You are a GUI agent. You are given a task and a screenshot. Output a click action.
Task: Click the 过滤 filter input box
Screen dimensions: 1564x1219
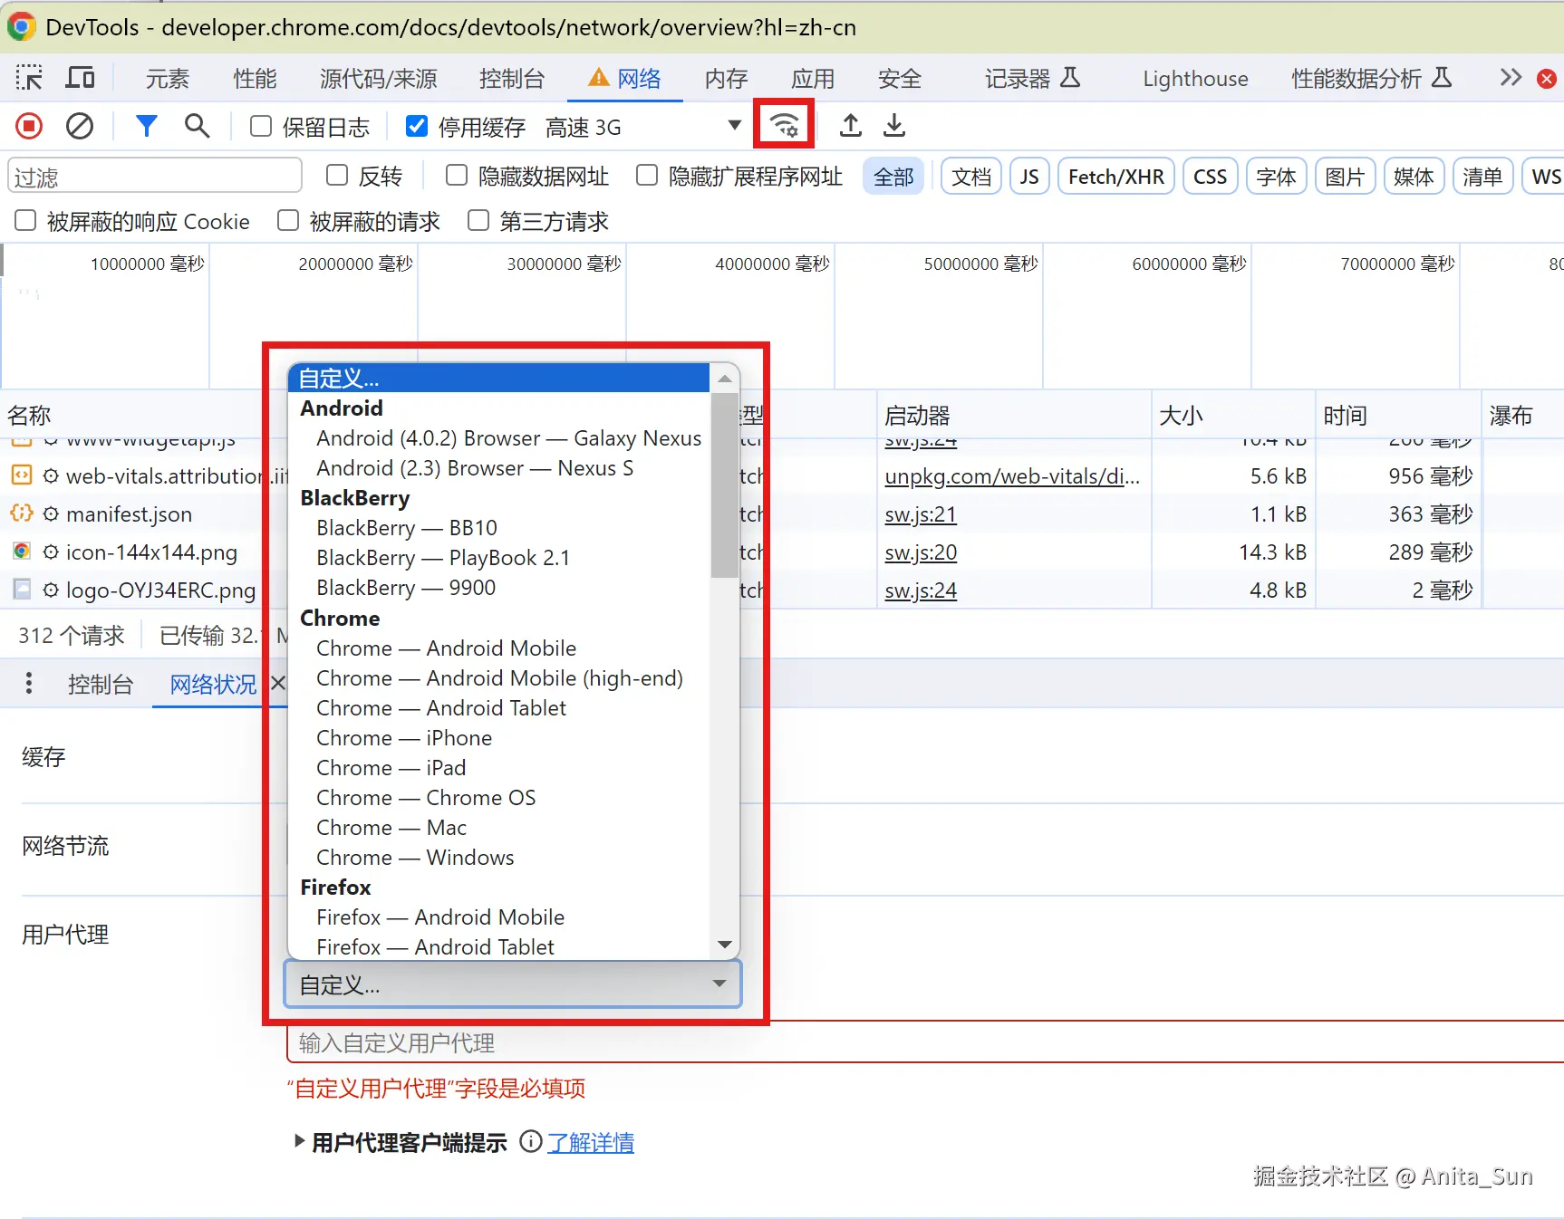155,176
